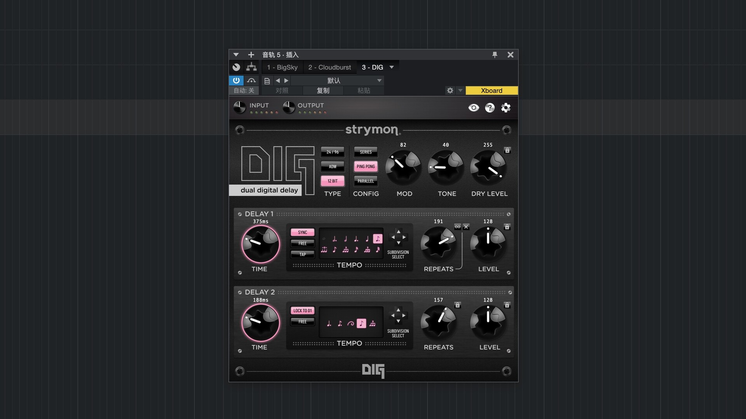Click the Dry Level lock icon
The width and height of the screenshot is (746, 419).
point(507,150)
